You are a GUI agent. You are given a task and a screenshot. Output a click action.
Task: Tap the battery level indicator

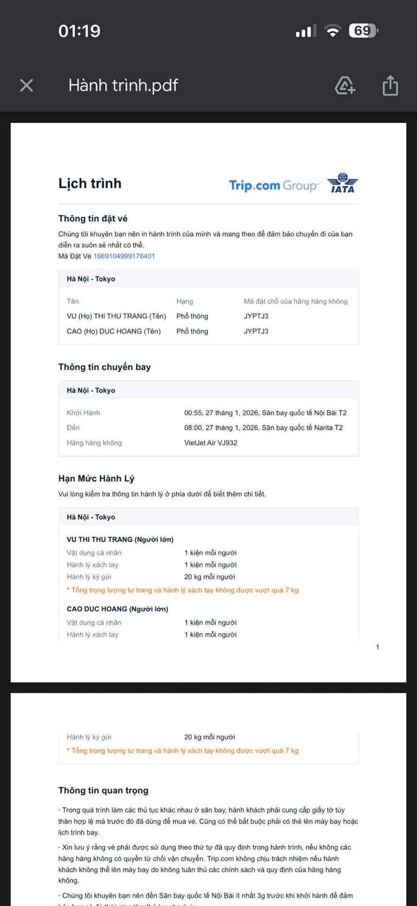pyautogui.click(x=363, y=31)
